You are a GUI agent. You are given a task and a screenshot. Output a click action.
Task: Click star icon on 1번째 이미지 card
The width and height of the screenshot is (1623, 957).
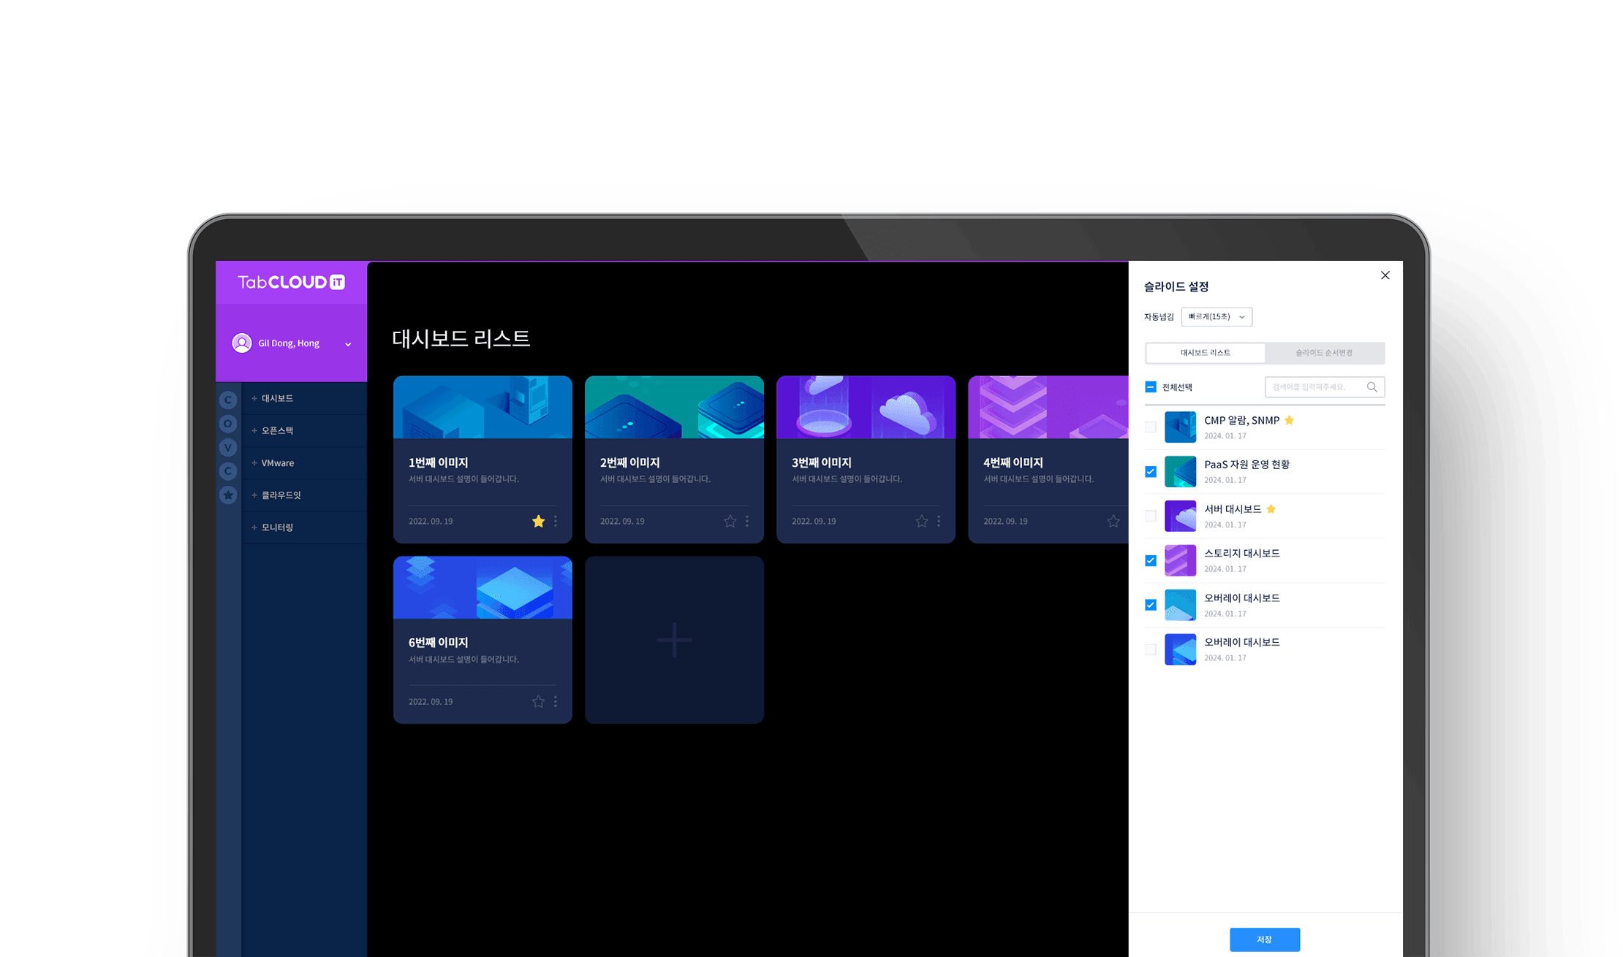538,521
